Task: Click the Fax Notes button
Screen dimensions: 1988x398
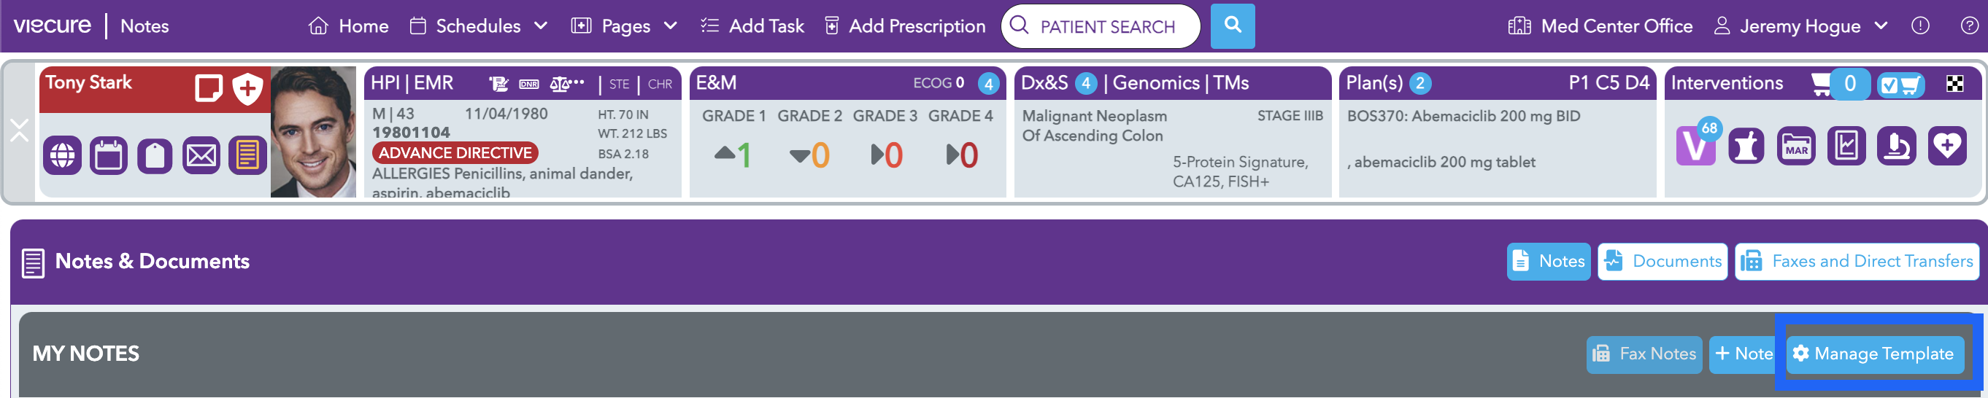Action: click(1644, 354)
